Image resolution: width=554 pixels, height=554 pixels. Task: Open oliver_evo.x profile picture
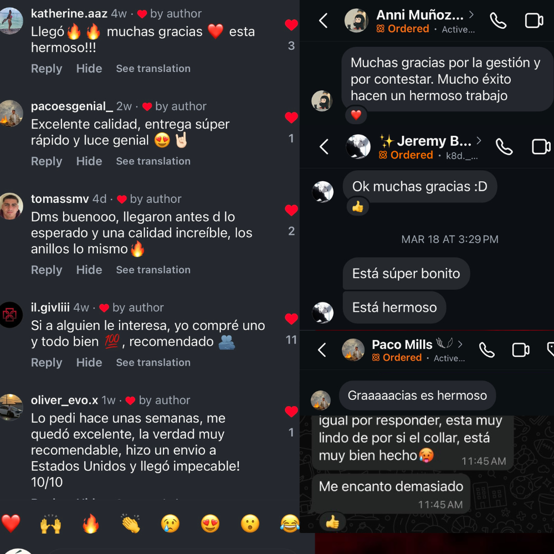click(11, 407)
